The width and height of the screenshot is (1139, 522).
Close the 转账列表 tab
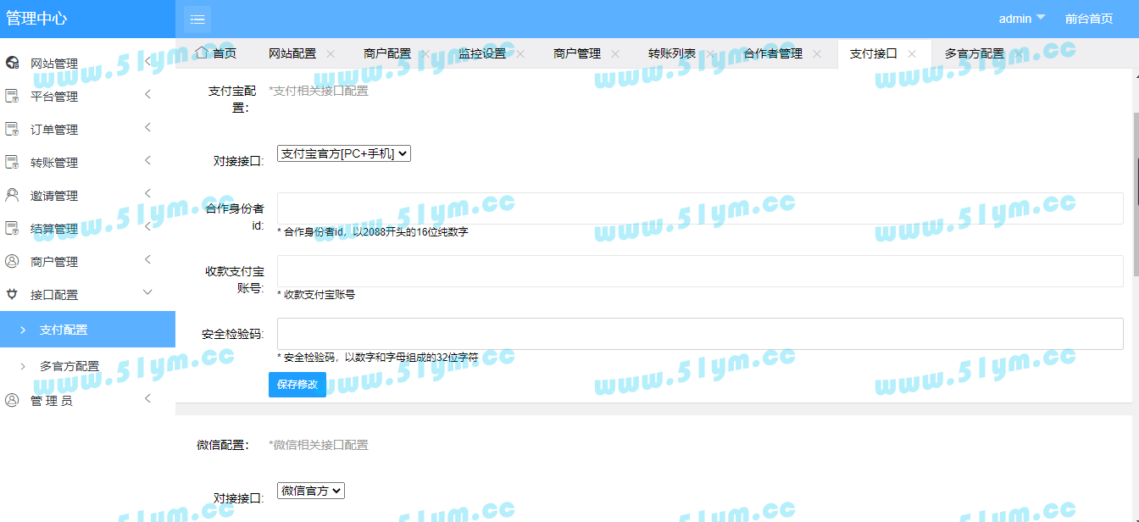[710, 53]
